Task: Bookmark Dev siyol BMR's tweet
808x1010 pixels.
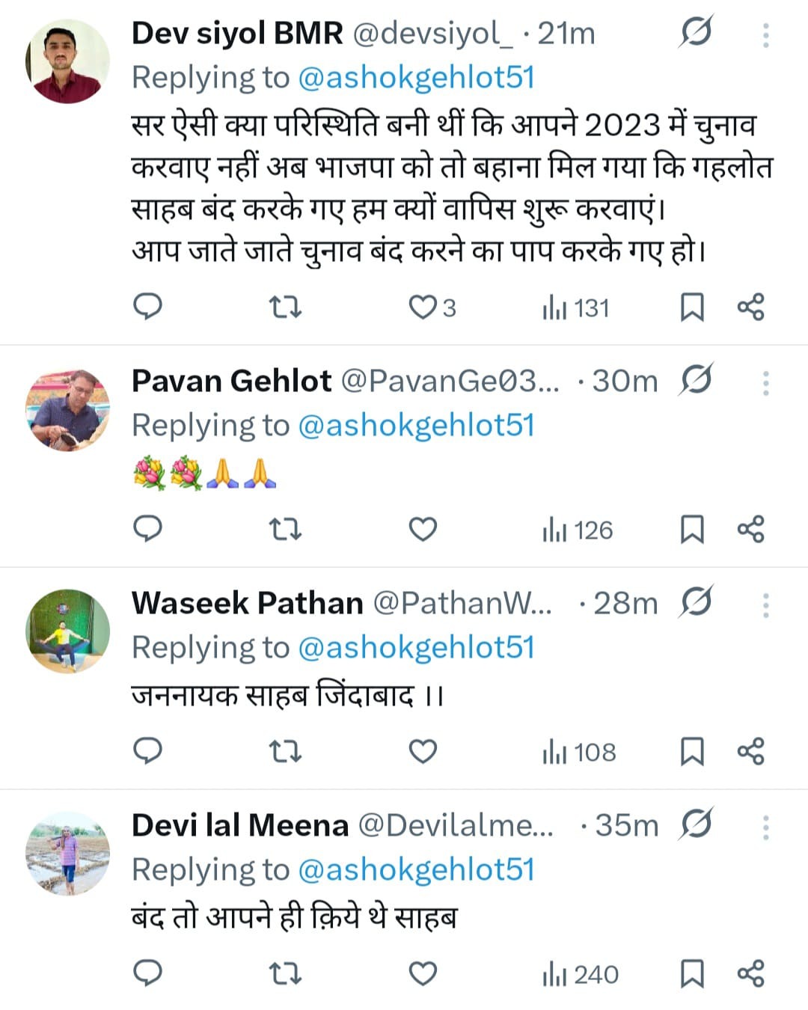Action: 692,307
